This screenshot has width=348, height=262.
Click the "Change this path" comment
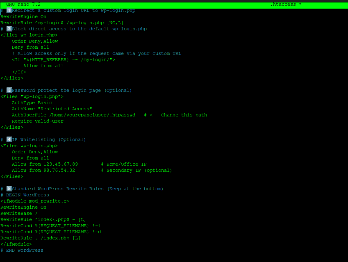(184, 115)
